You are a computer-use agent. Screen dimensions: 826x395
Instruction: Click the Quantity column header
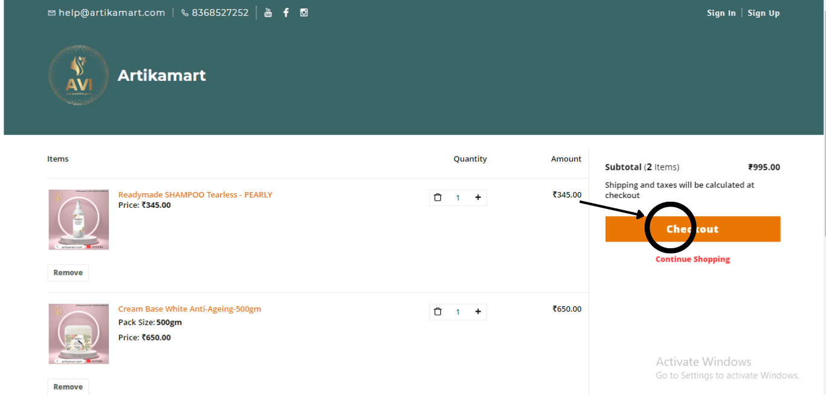pos(470,159)
